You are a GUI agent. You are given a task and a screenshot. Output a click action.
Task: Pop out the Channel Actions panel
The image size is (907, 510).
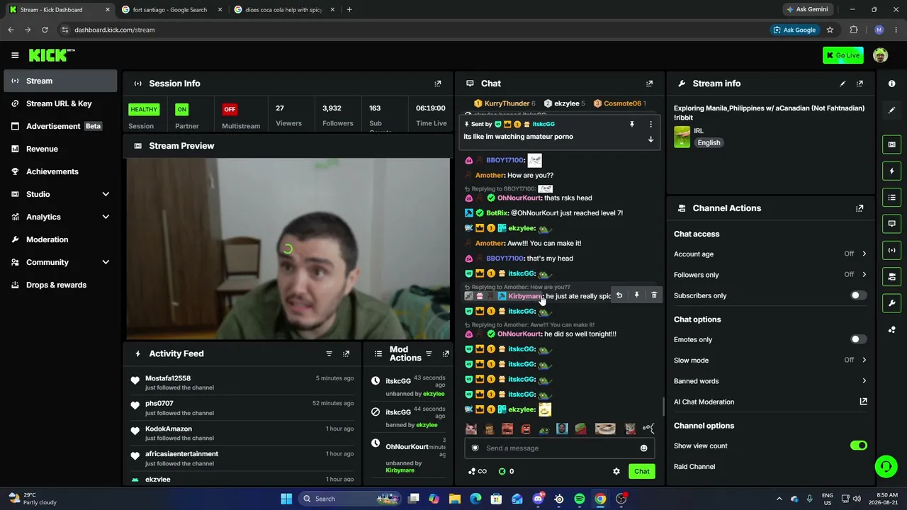860,208
